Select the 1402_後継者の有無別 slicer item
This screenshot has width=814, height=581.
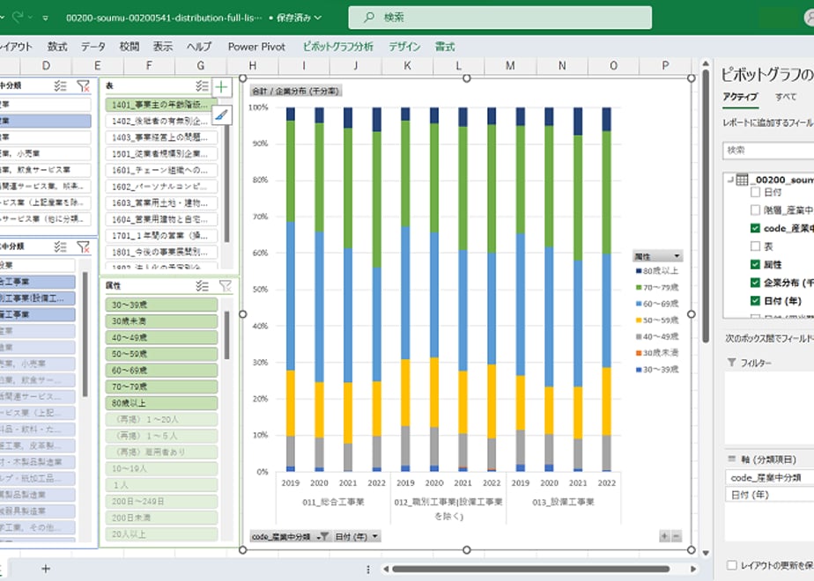[161, 121]
